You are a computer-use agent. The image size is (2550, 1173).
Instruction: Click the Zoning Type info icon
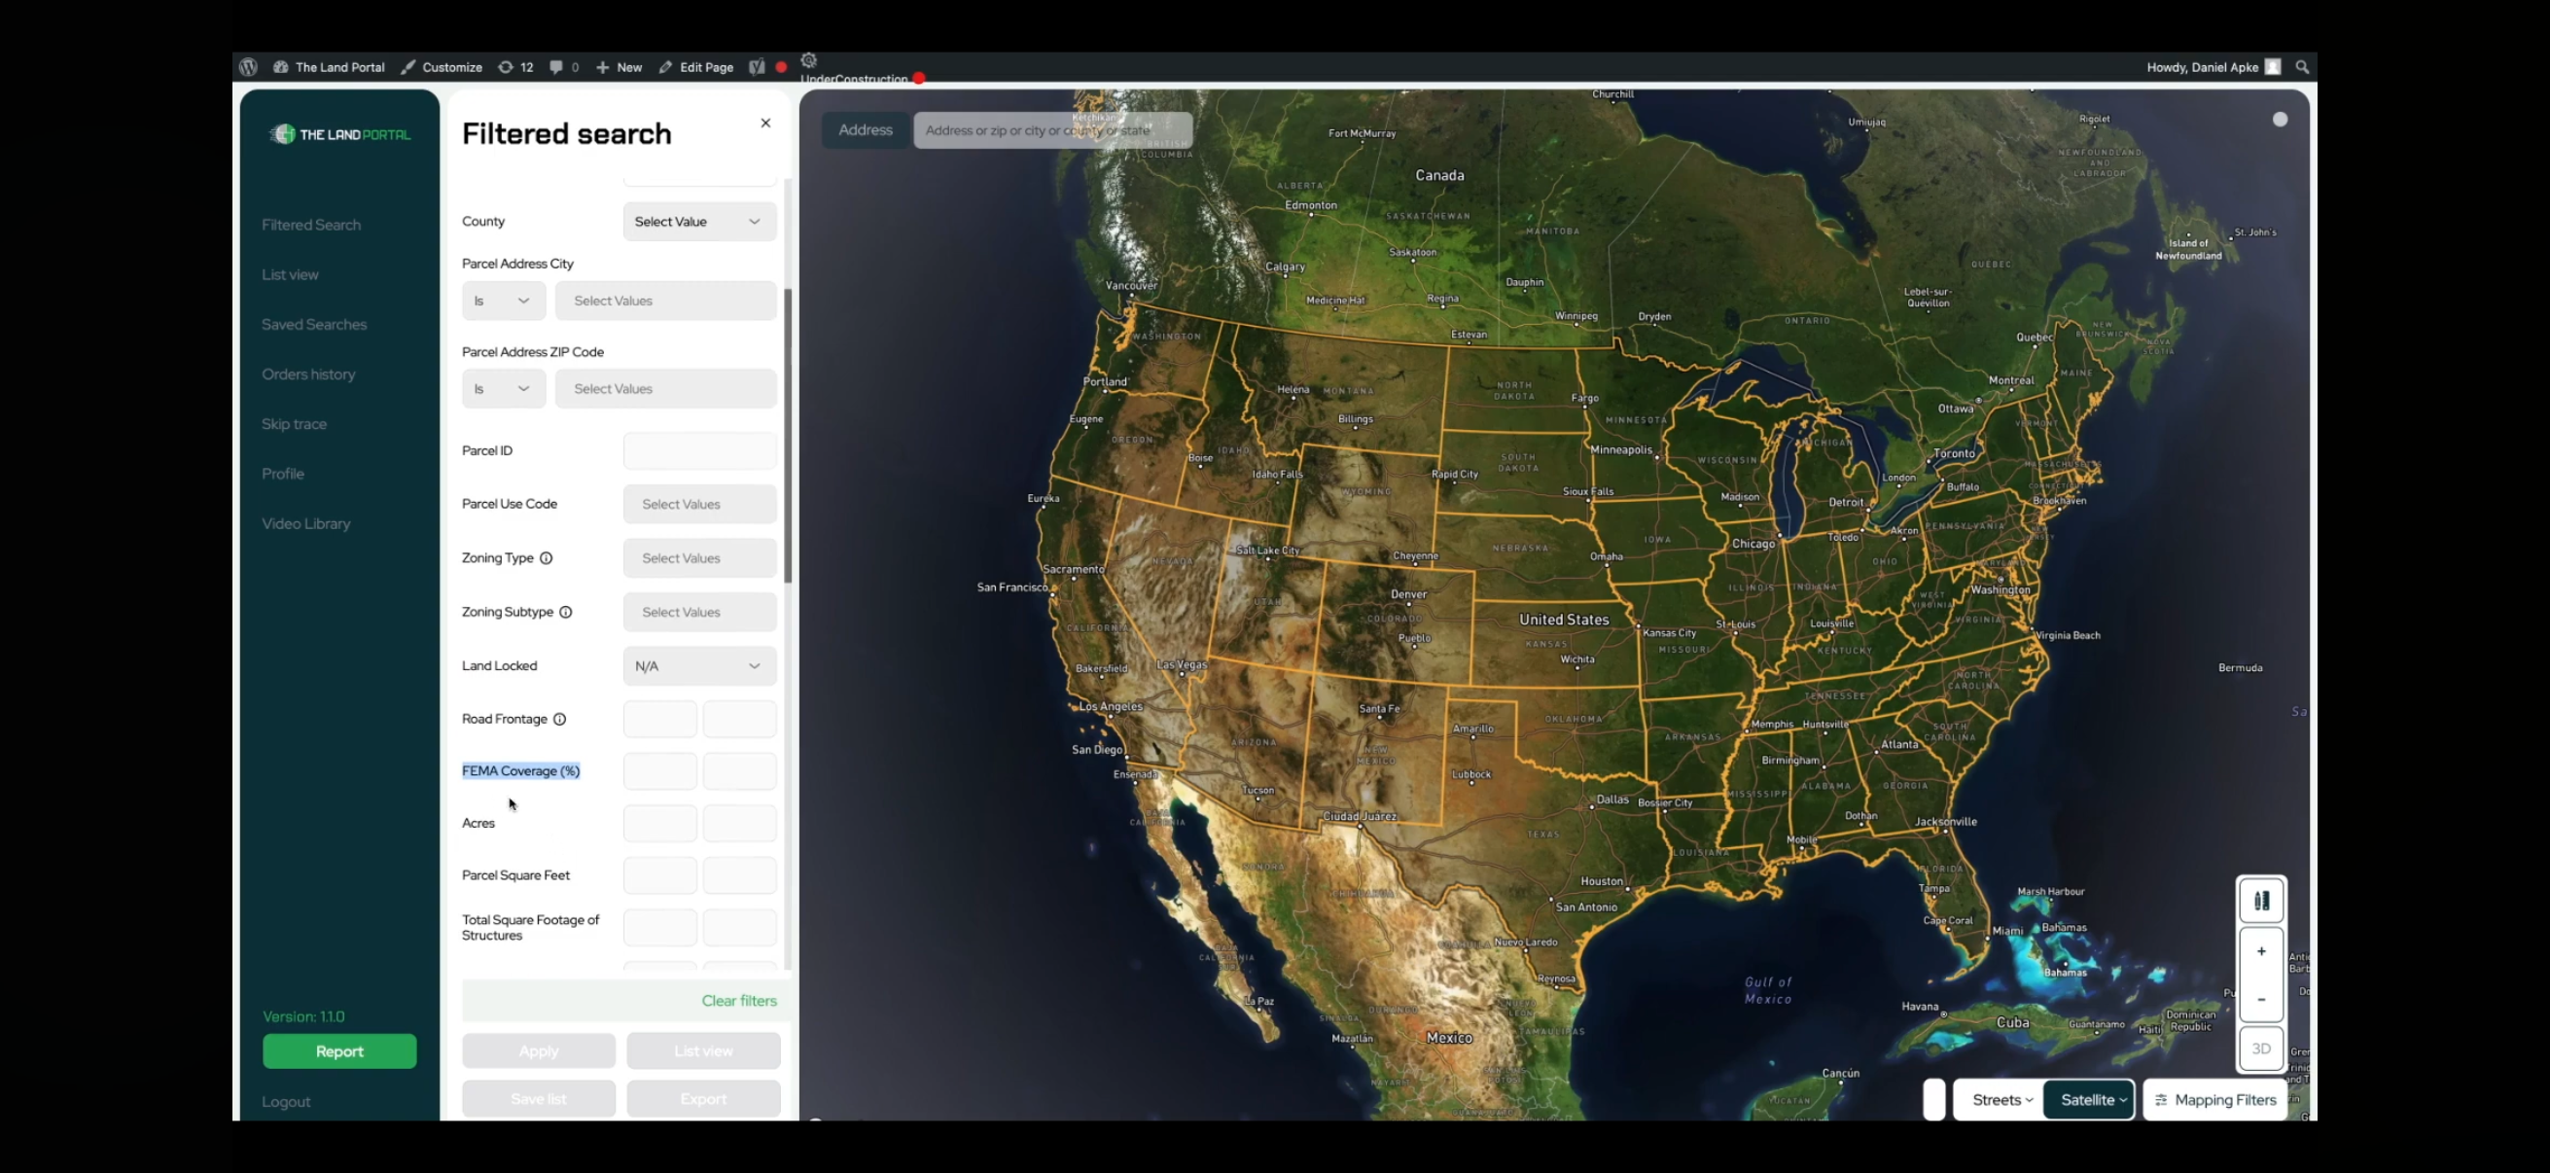(546, 558)
